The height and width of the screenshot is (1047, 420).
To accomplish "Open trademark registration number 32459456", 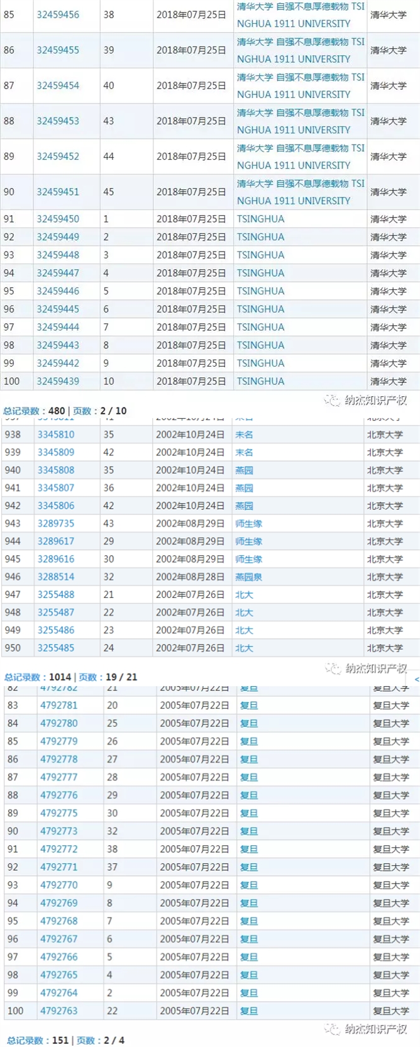I will 58,14.
